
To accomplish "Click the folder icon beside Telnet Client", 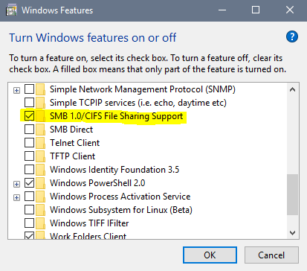I will [41, 143].
